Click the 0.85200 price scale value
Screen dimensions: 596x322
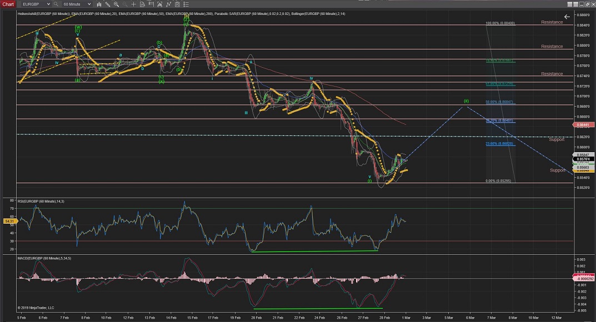point(583,188)
